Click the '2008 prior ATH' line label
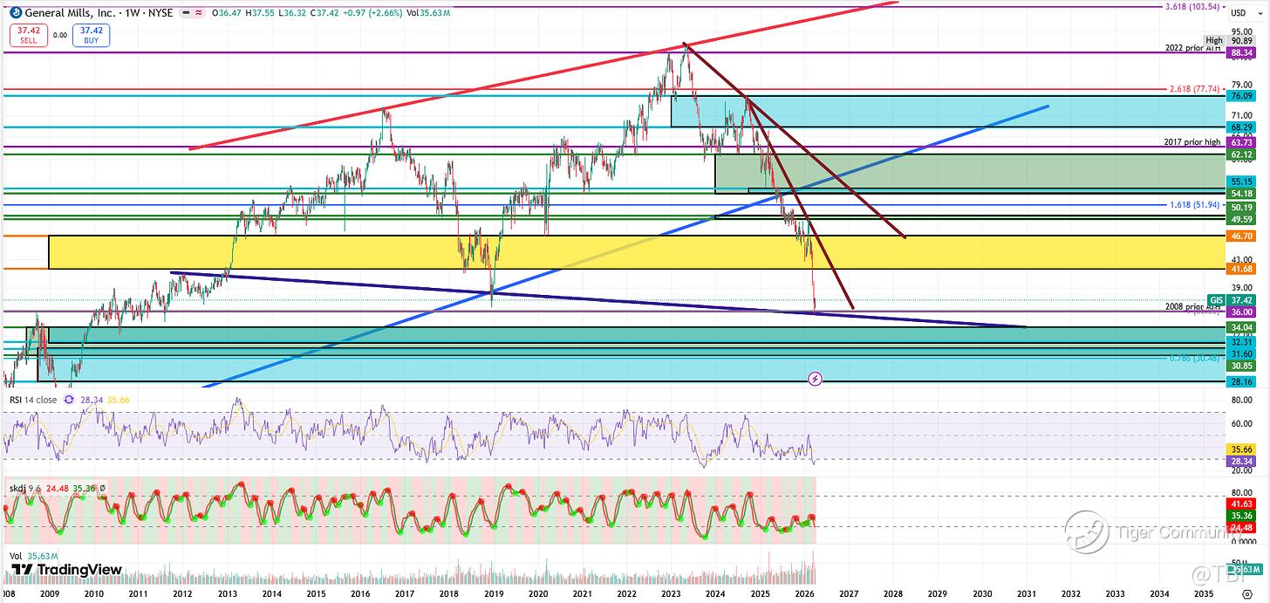This screenshot has width=1270, height=603. click(1192, 307)
